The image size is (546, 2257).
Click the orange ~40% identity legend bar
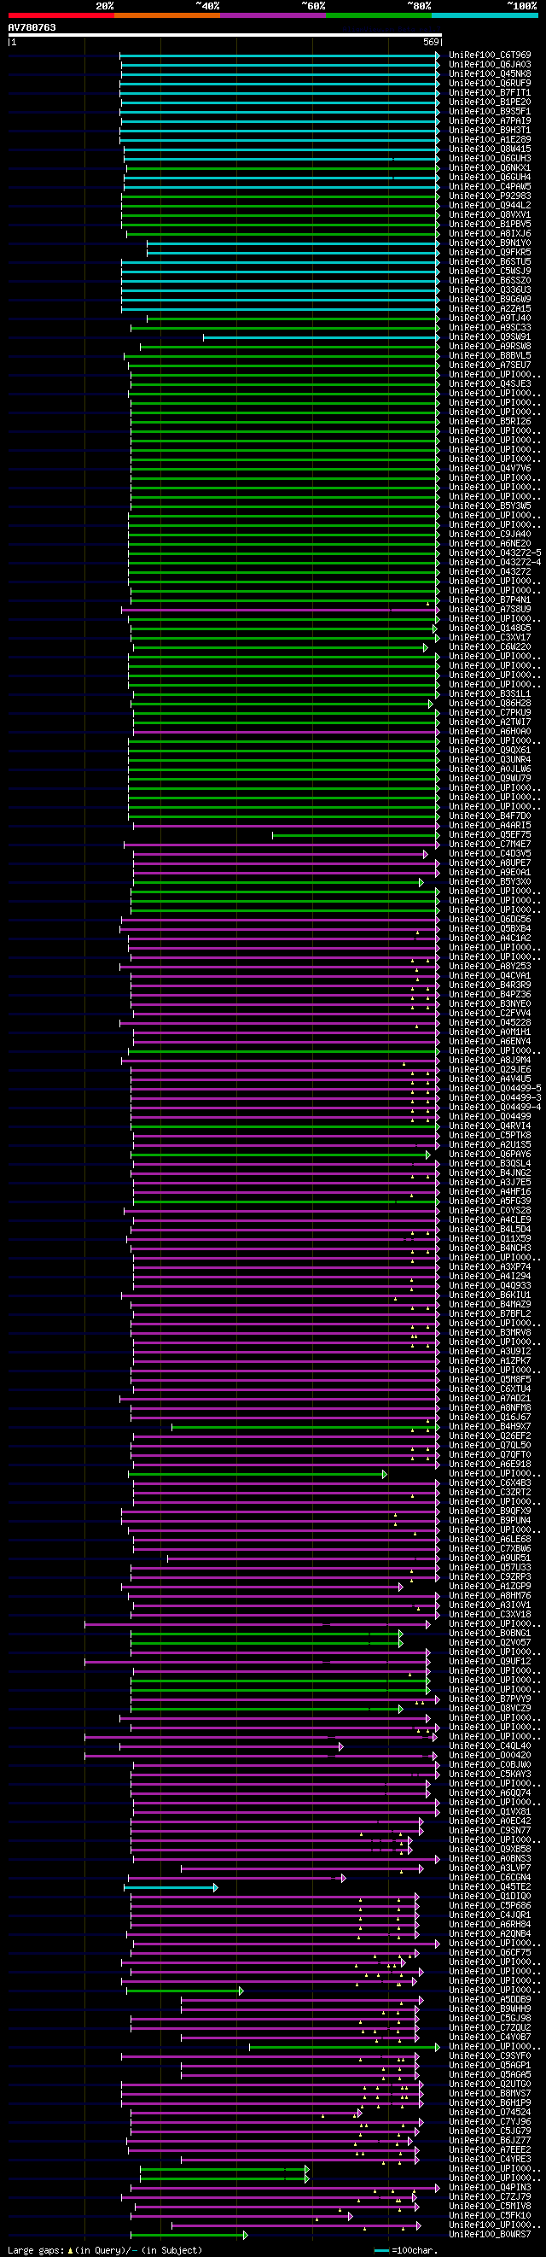[167, 15]
